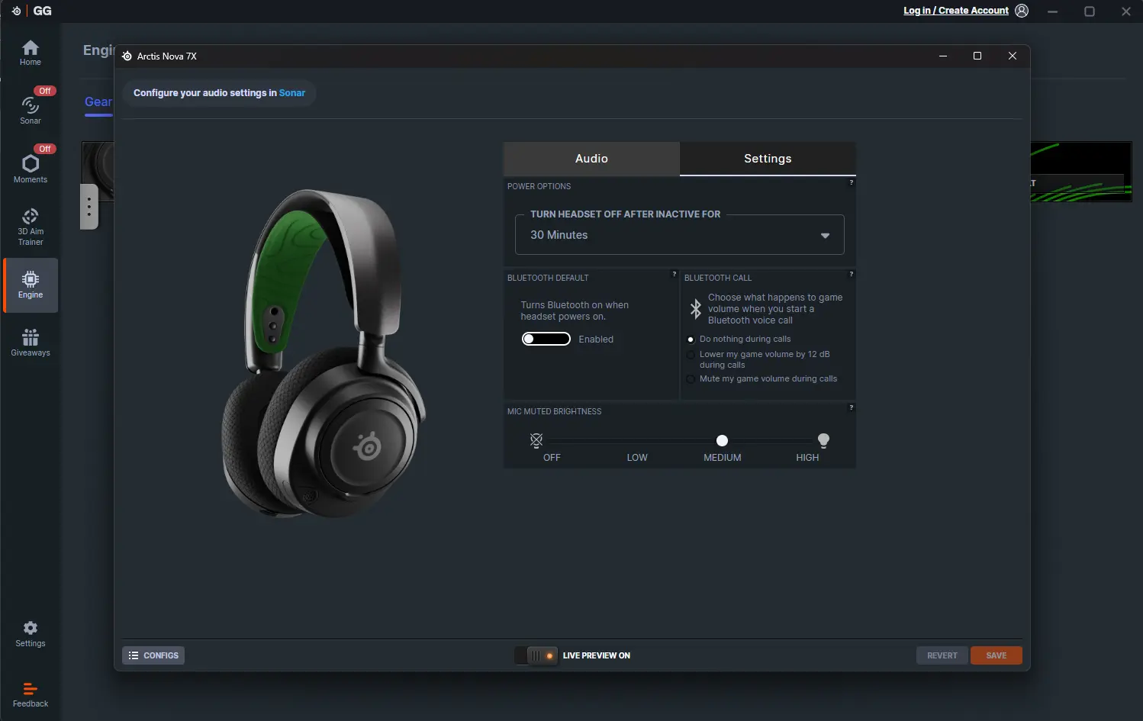Click the Save button
Viewport: 1143px width, 721px height.
click(997, 655)
